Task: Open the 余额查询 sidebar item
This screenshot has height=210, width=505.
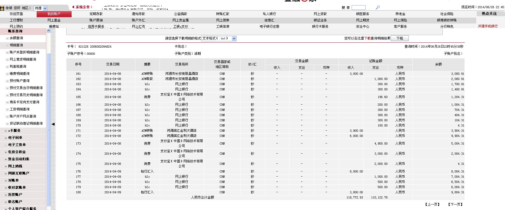Action: pyautogui.click(x=16, y=38)
